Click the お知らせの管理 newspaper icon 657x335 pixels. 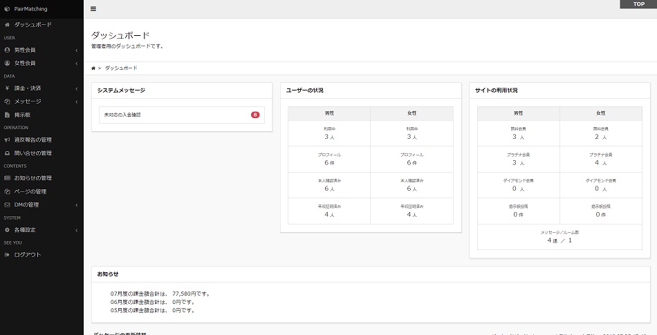click(x=7, y=178)
